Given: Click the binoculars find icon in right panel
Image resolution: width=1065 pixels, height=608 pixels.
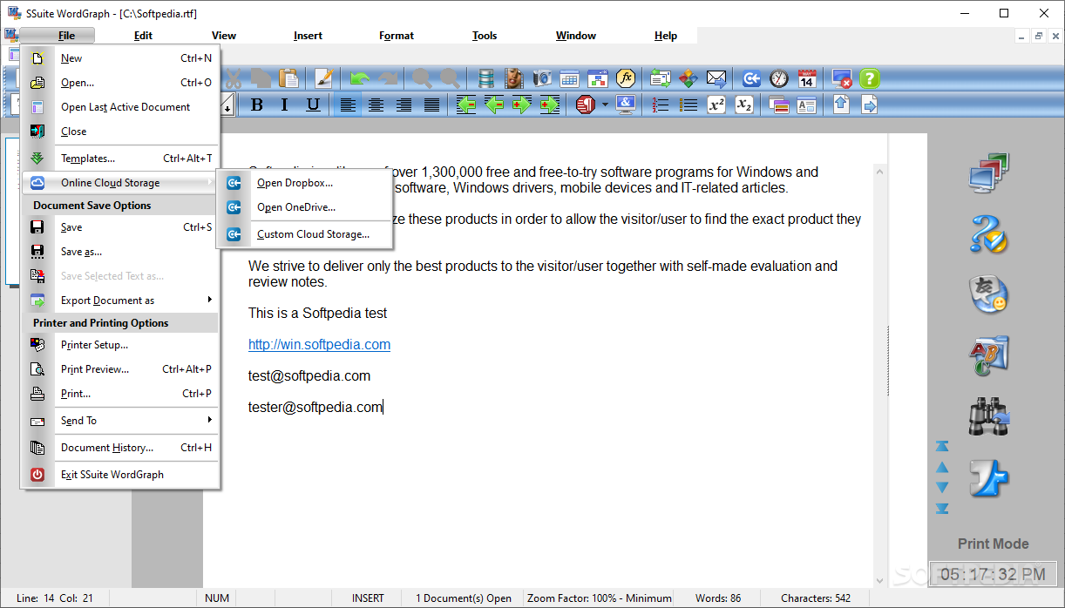Looking at the screenshot, I should coord(988,416).
